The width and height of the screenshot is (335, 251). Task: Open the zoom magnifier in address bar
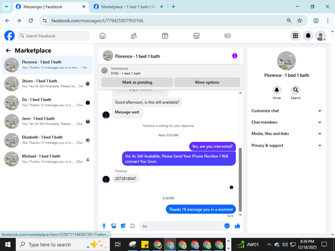click(289, 21)
